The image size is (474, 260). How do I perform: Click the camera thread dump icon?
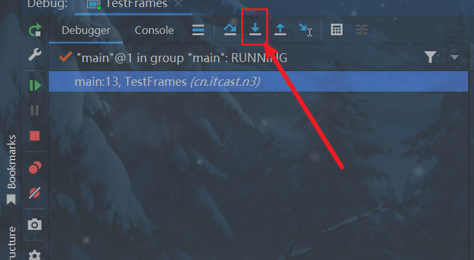point(35,225)
